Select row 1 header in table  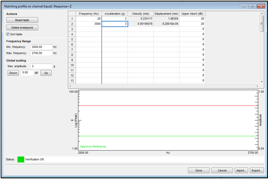coord(72,19)
